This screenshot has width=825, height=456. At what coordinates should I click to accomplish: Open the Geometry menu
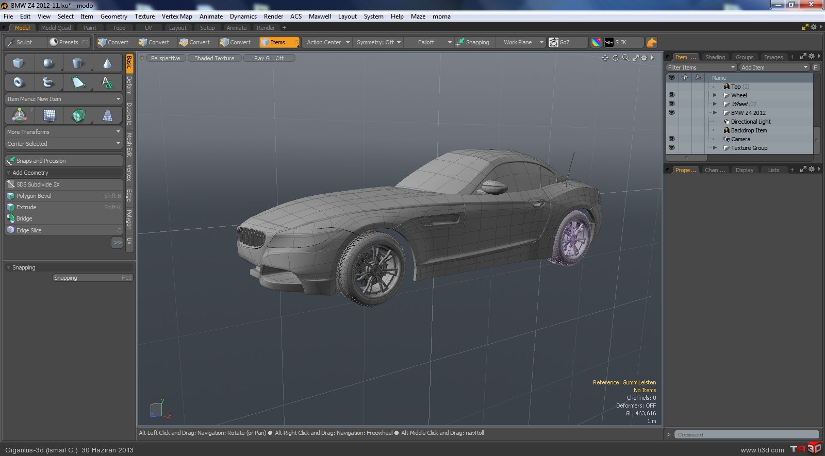click(x=113, y=16)
